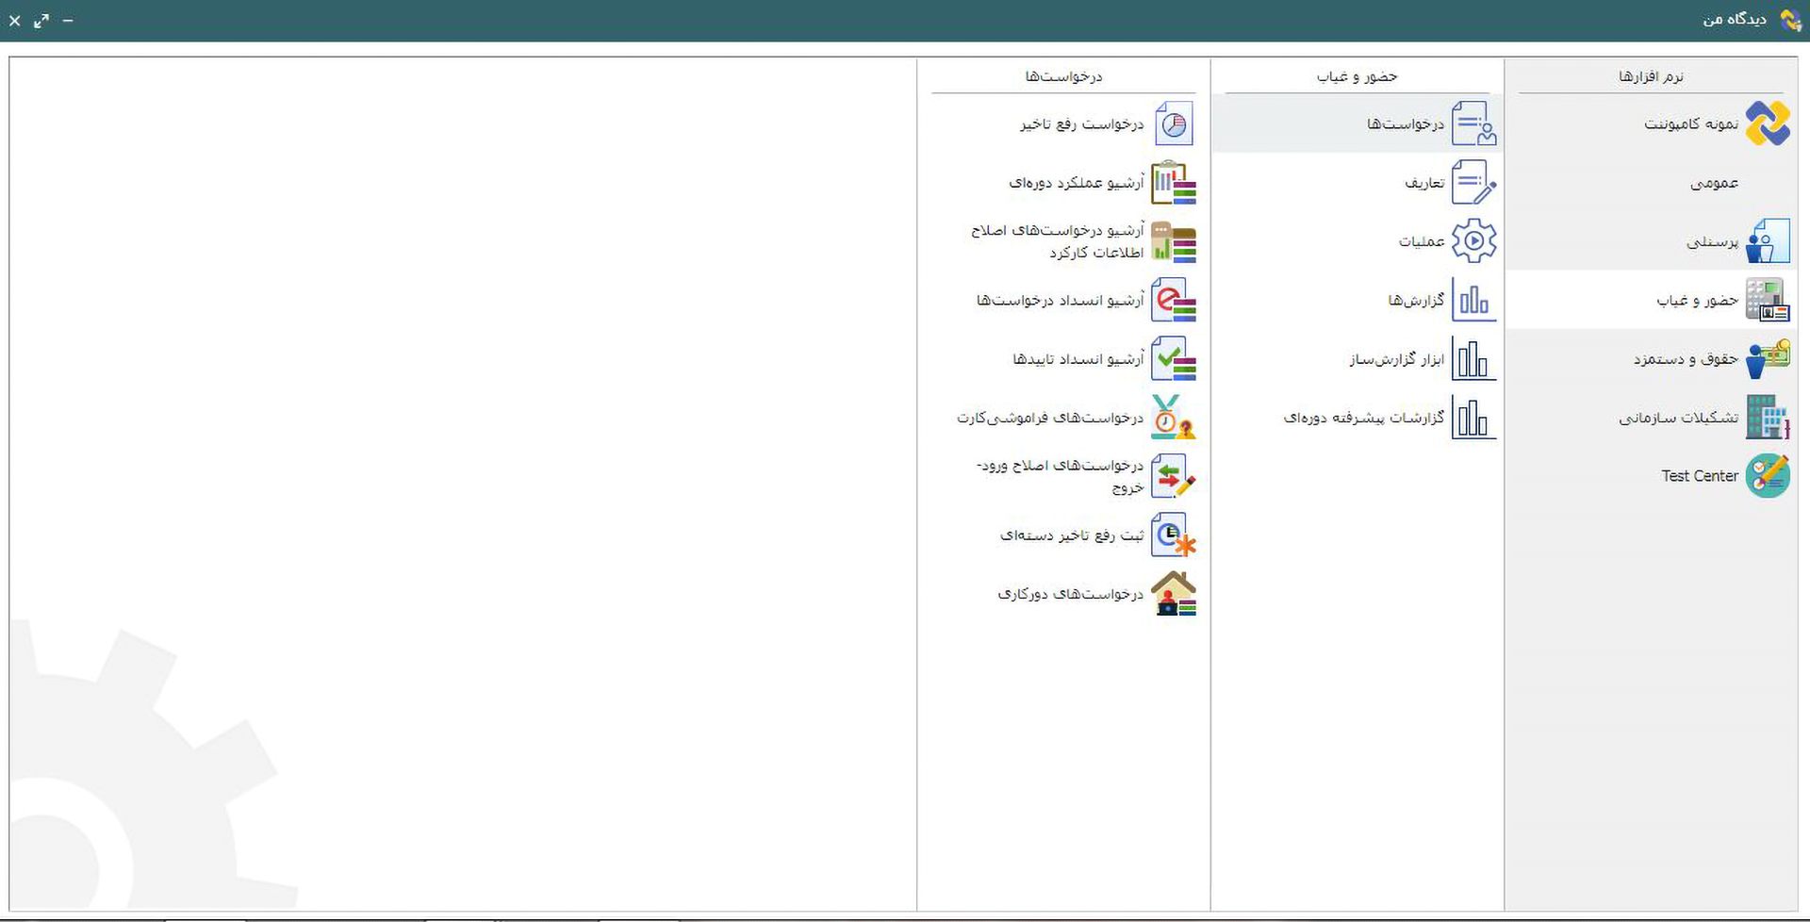Click the عملیات gear icon
This screenshot has width=1810, height=922.
[x=1473, y=241]
